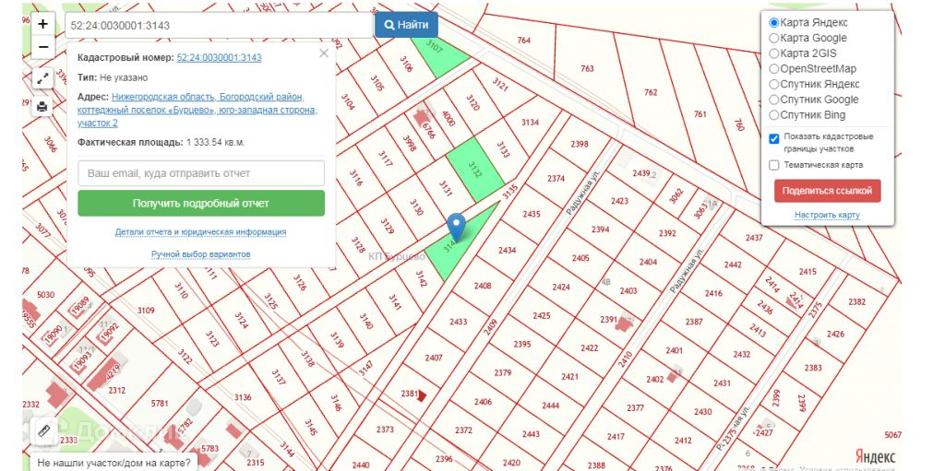Click Не нашли участок/дом на карте?

click(114, 464)
